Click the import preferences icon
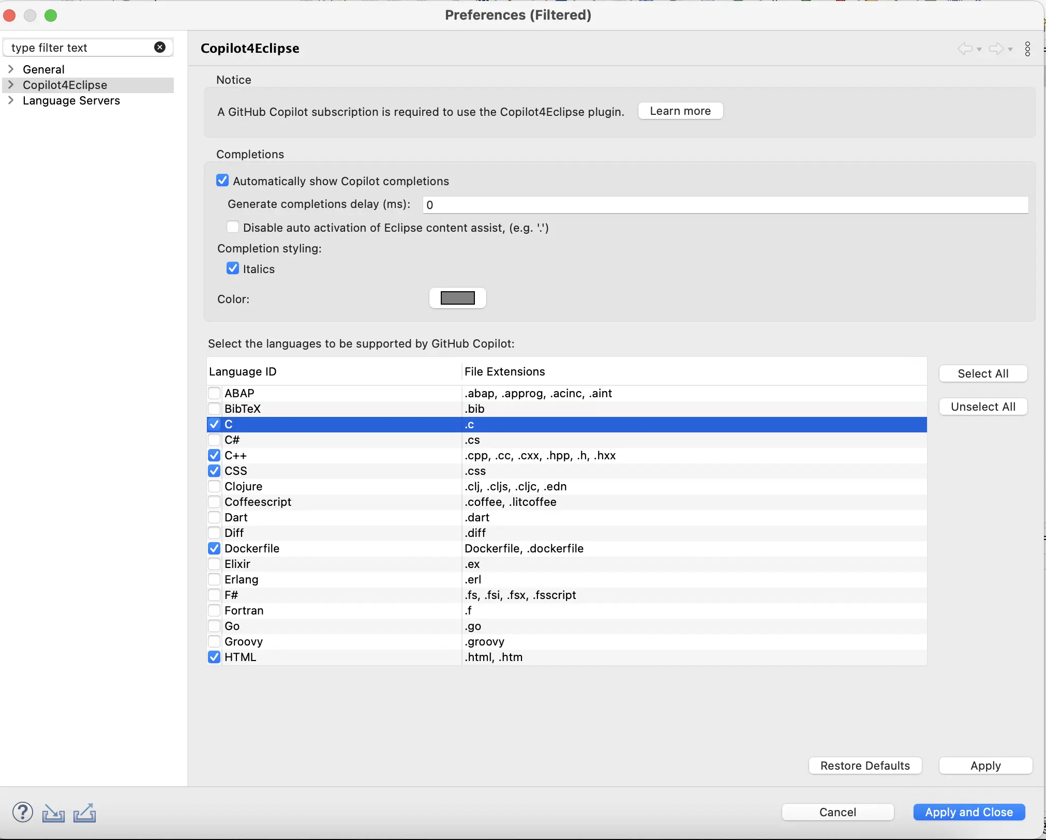Viewport: 1046px width, 840px height. click(53, 813)
